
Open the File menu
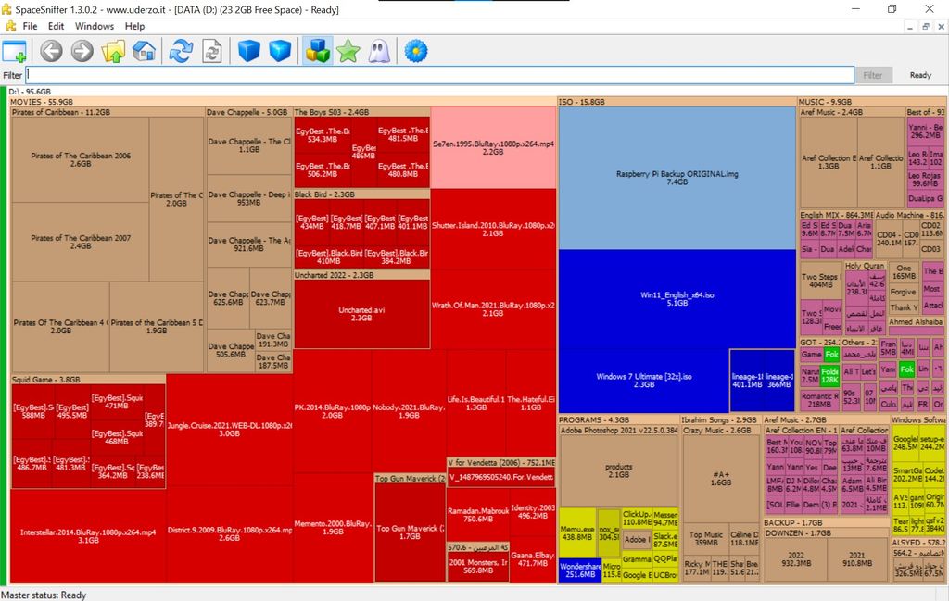click(30, 26)
